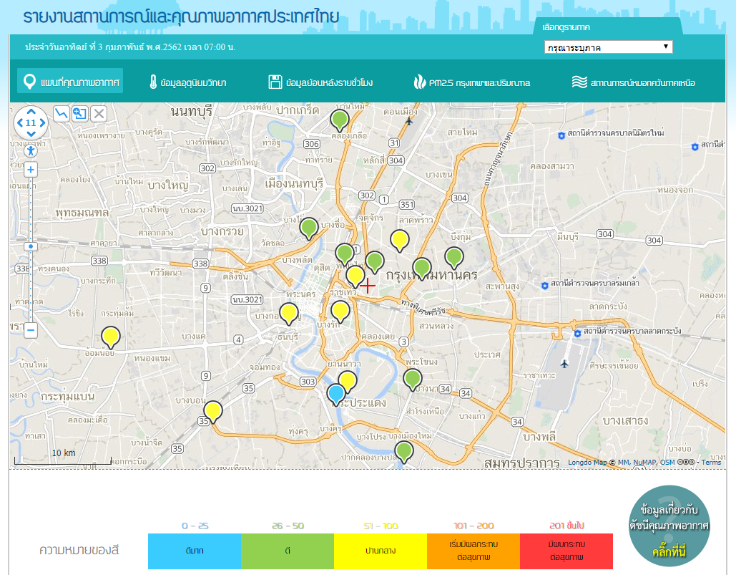The width and height of the screenshot is (736, 575).
Task: Zoom out with the minus button
Action: point(31,330)
